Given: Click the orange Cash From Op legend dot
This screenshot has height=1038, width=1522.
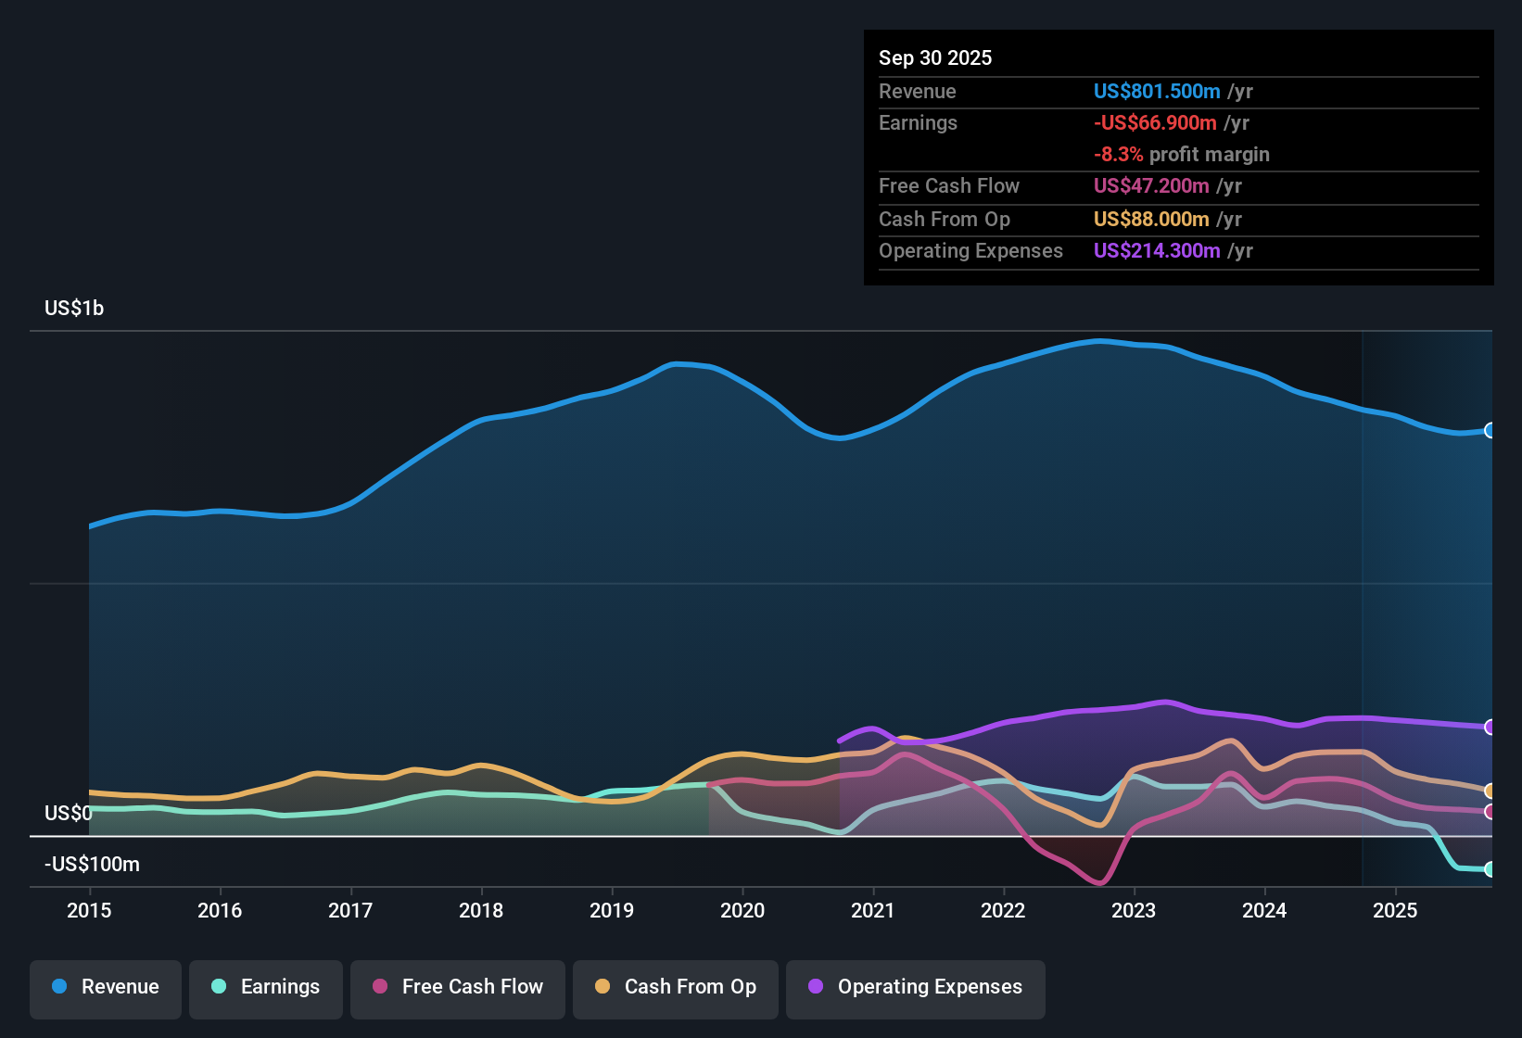Looking at the screenshot, I should click(x=602, y=987).
